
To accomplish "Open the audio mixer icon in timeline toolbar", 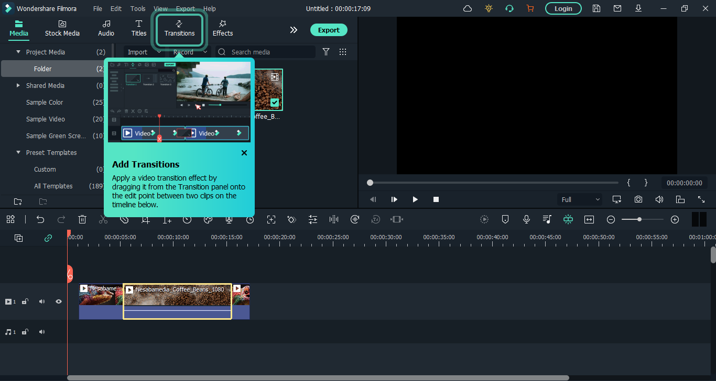I will pyautogui.click(x=547, y=220).
